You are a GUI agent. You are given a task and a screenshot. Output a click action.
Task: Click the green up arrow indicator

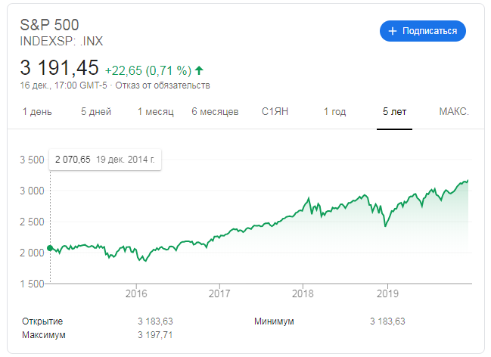(199, 70)
